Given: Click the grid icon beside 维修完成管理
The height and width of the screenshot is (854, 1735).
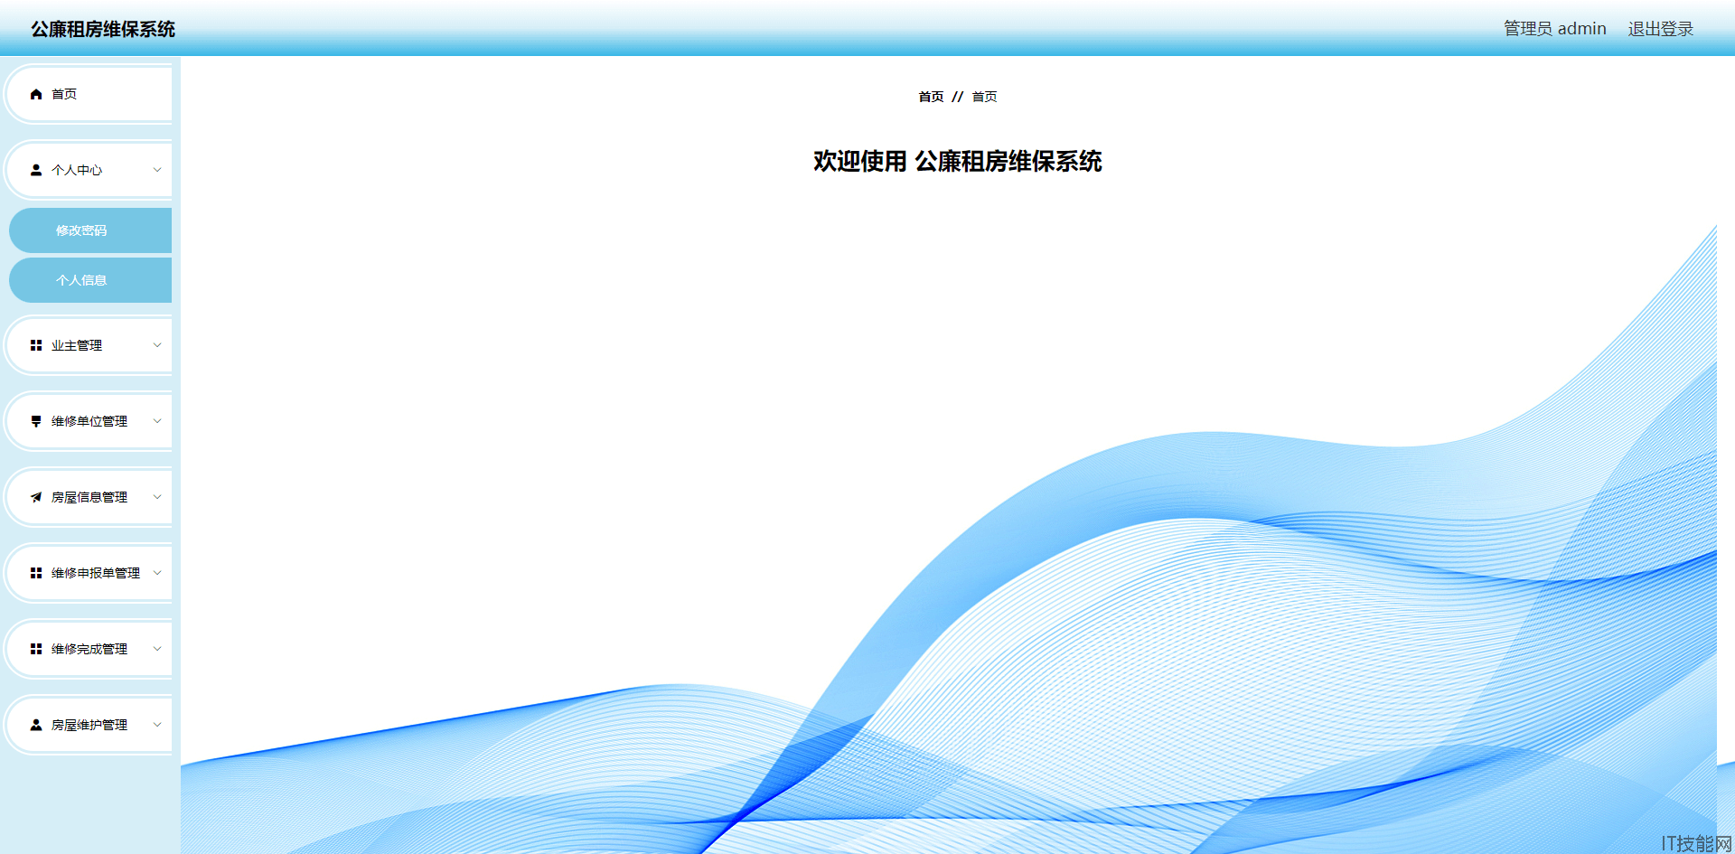Looking at the screenshot, I should pyautogui.click(x=36, y=649).
